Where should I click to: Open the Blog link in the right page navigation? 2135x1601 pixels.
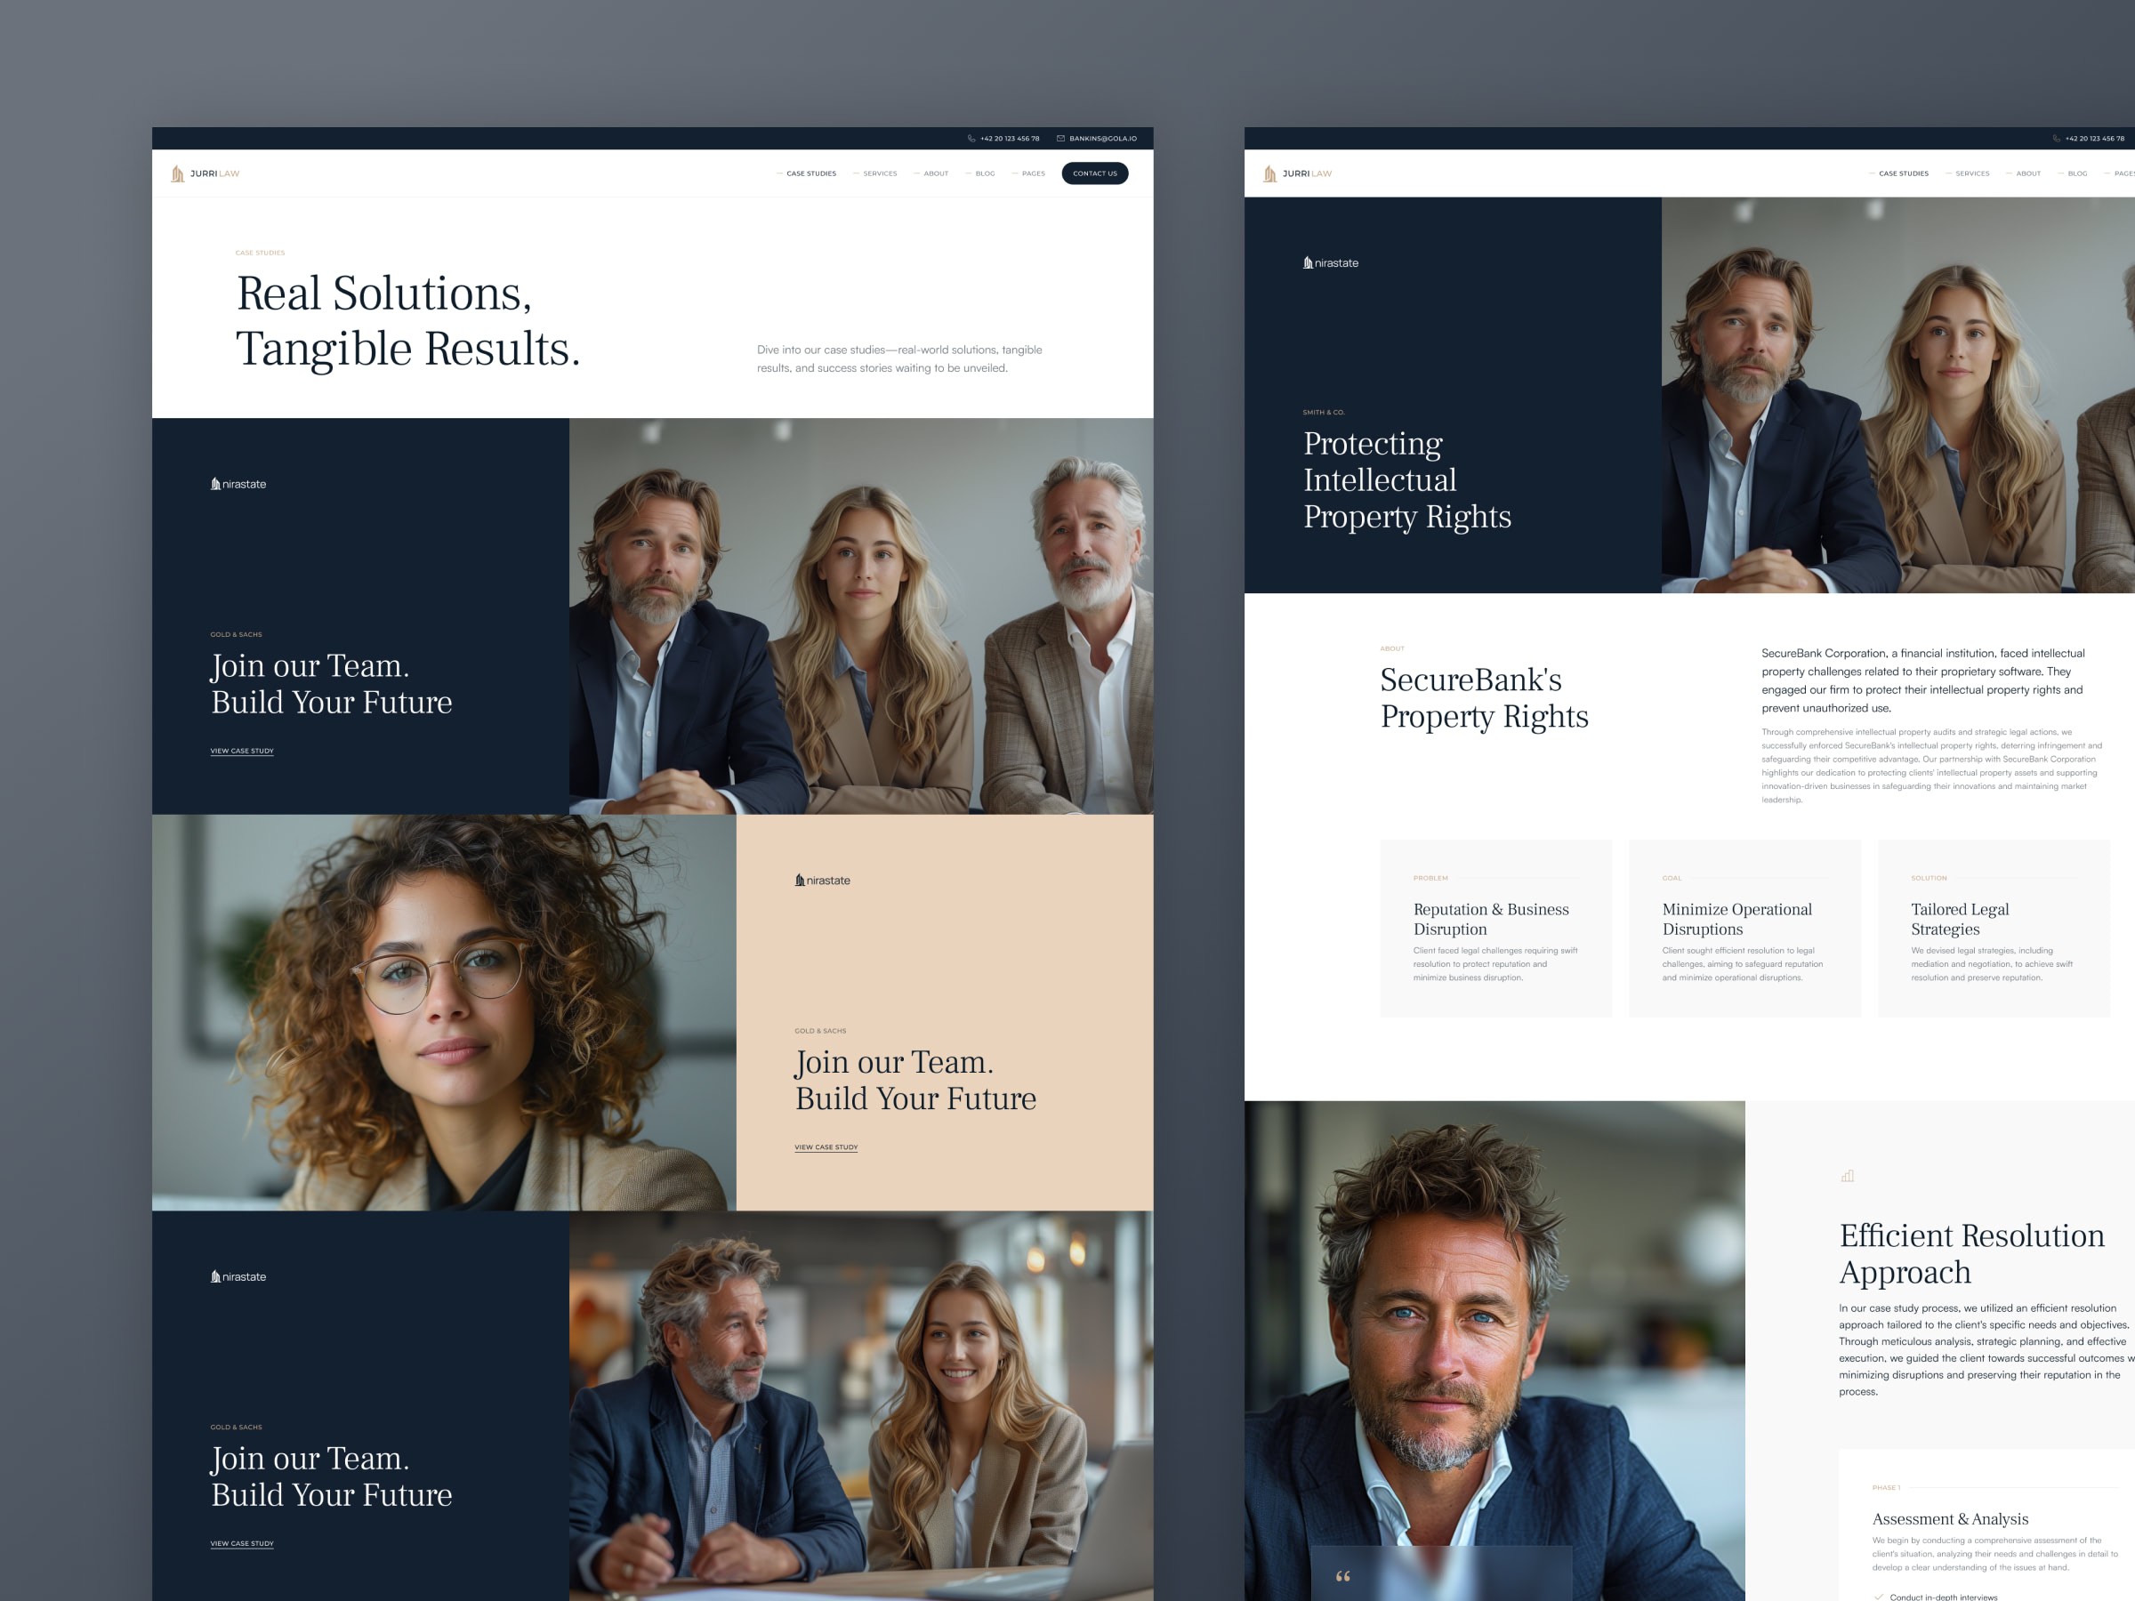tap(2077, 173)
